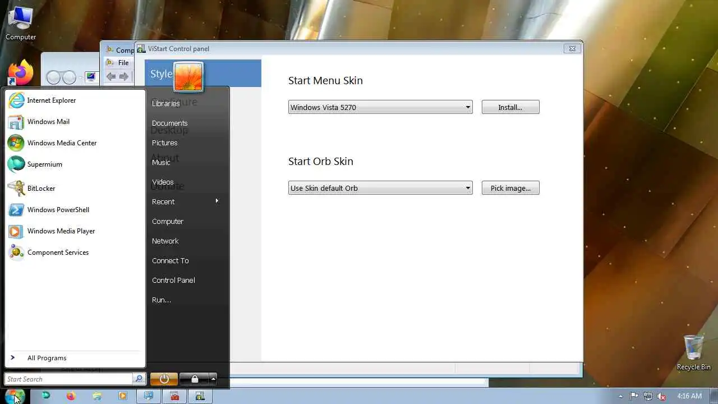Viewport: 718px width, 404px height.
Task: Click forward arrow in background window
Action: coord(124,76)
